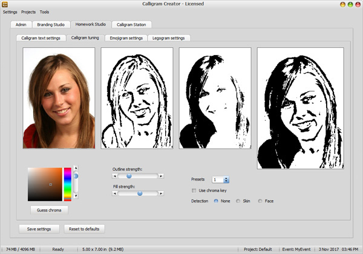The width and height of the screenshot is (363, 254).
Task: Click the green maximize window button
Action: tap(350, 4)
